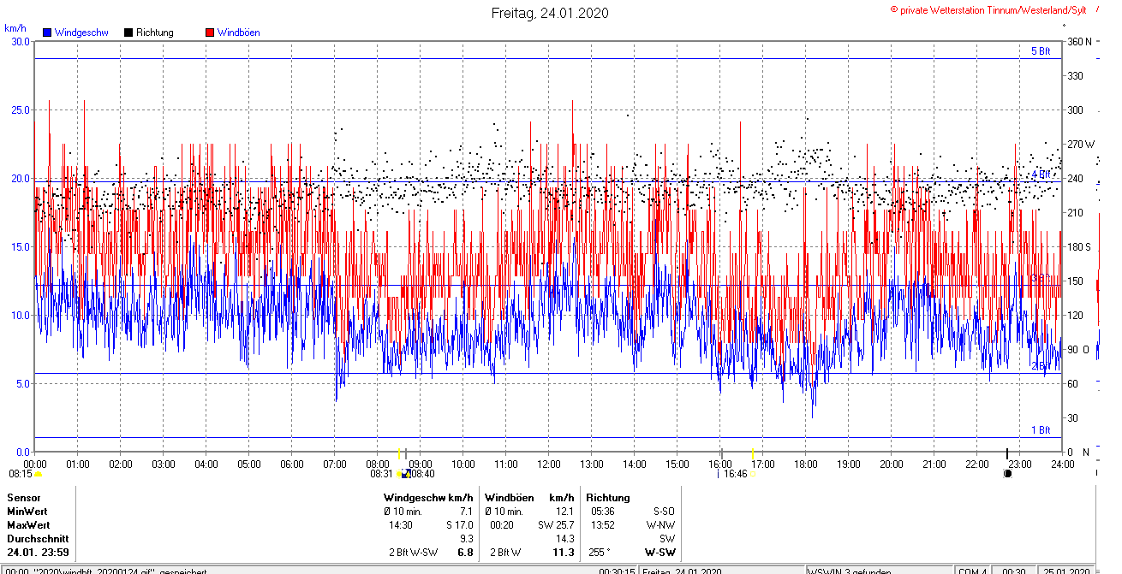Click the maximum direction value W-NW

(x=661, y=525)
